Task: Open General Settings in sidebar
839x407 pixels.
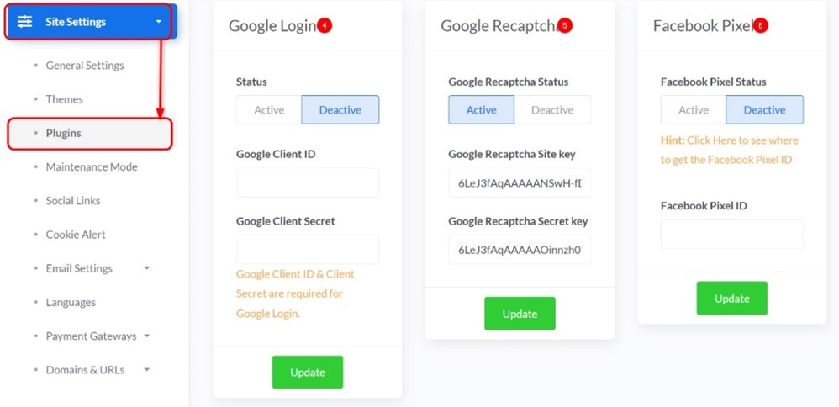Action: [85, 66]
